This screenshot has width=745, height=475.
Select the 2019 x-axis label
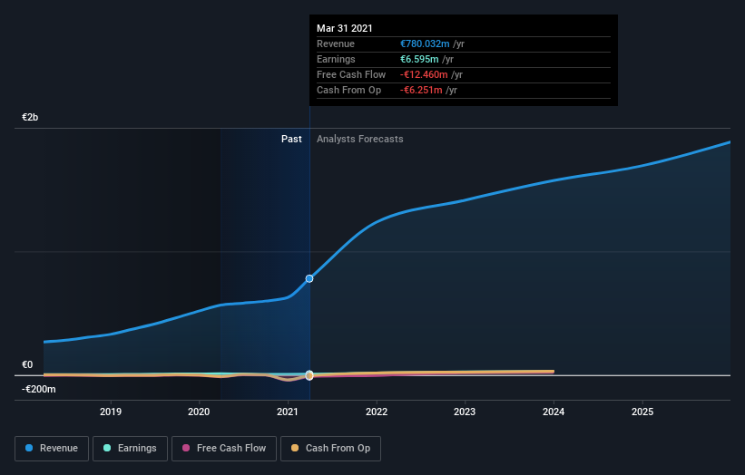coord(111,412)
